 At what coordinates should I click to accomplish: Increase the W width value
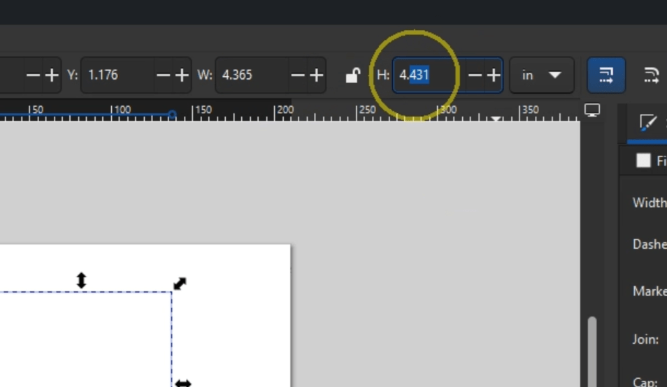click(x=317, y=75)
